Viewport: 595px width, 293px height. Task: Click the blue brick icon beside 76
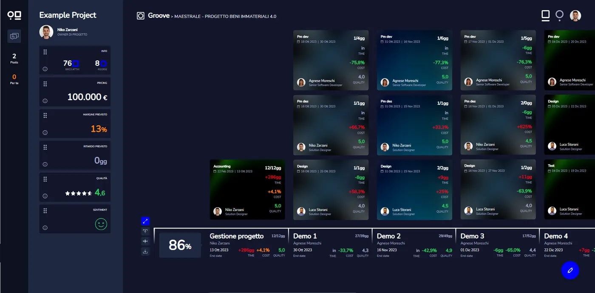tap(76, 64)
